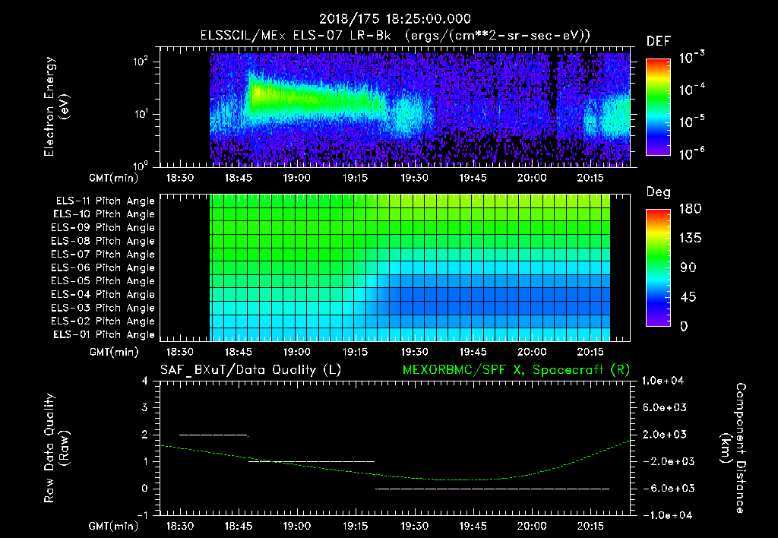778x538 pixels.
Task: Click the 19:00 tick label under the spectrogram
Action: [297, 178]
